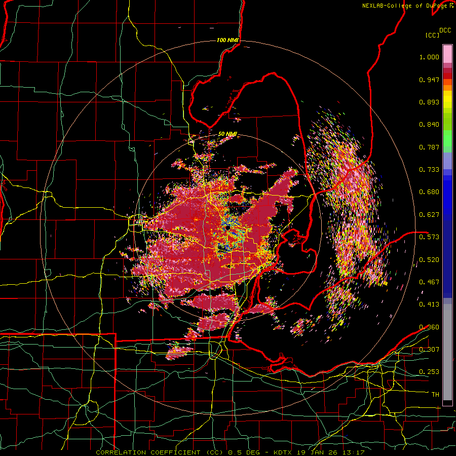Click the [CC] legend unit label
The height and width of the screenshot is (456, 456).
click(x=432, y=35)
